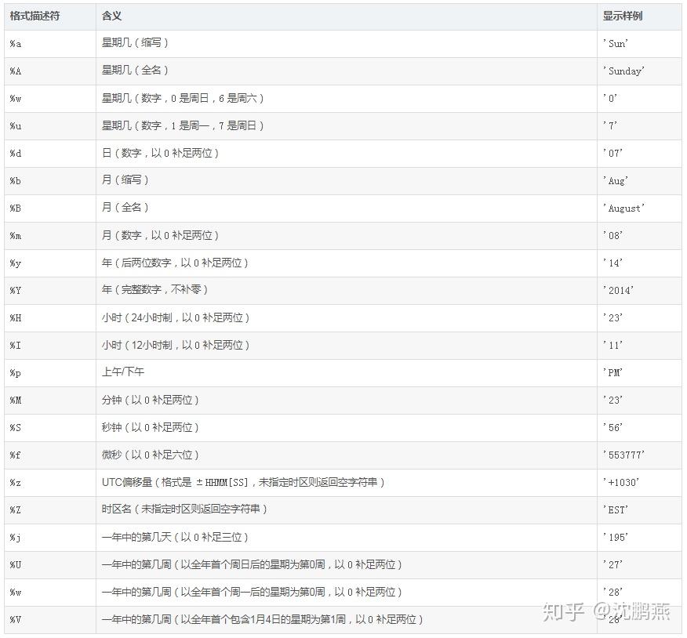The height and width of the screenshot is (638, 687).
Task: Select the sample value '+1030'
Action: click(621, 483)
